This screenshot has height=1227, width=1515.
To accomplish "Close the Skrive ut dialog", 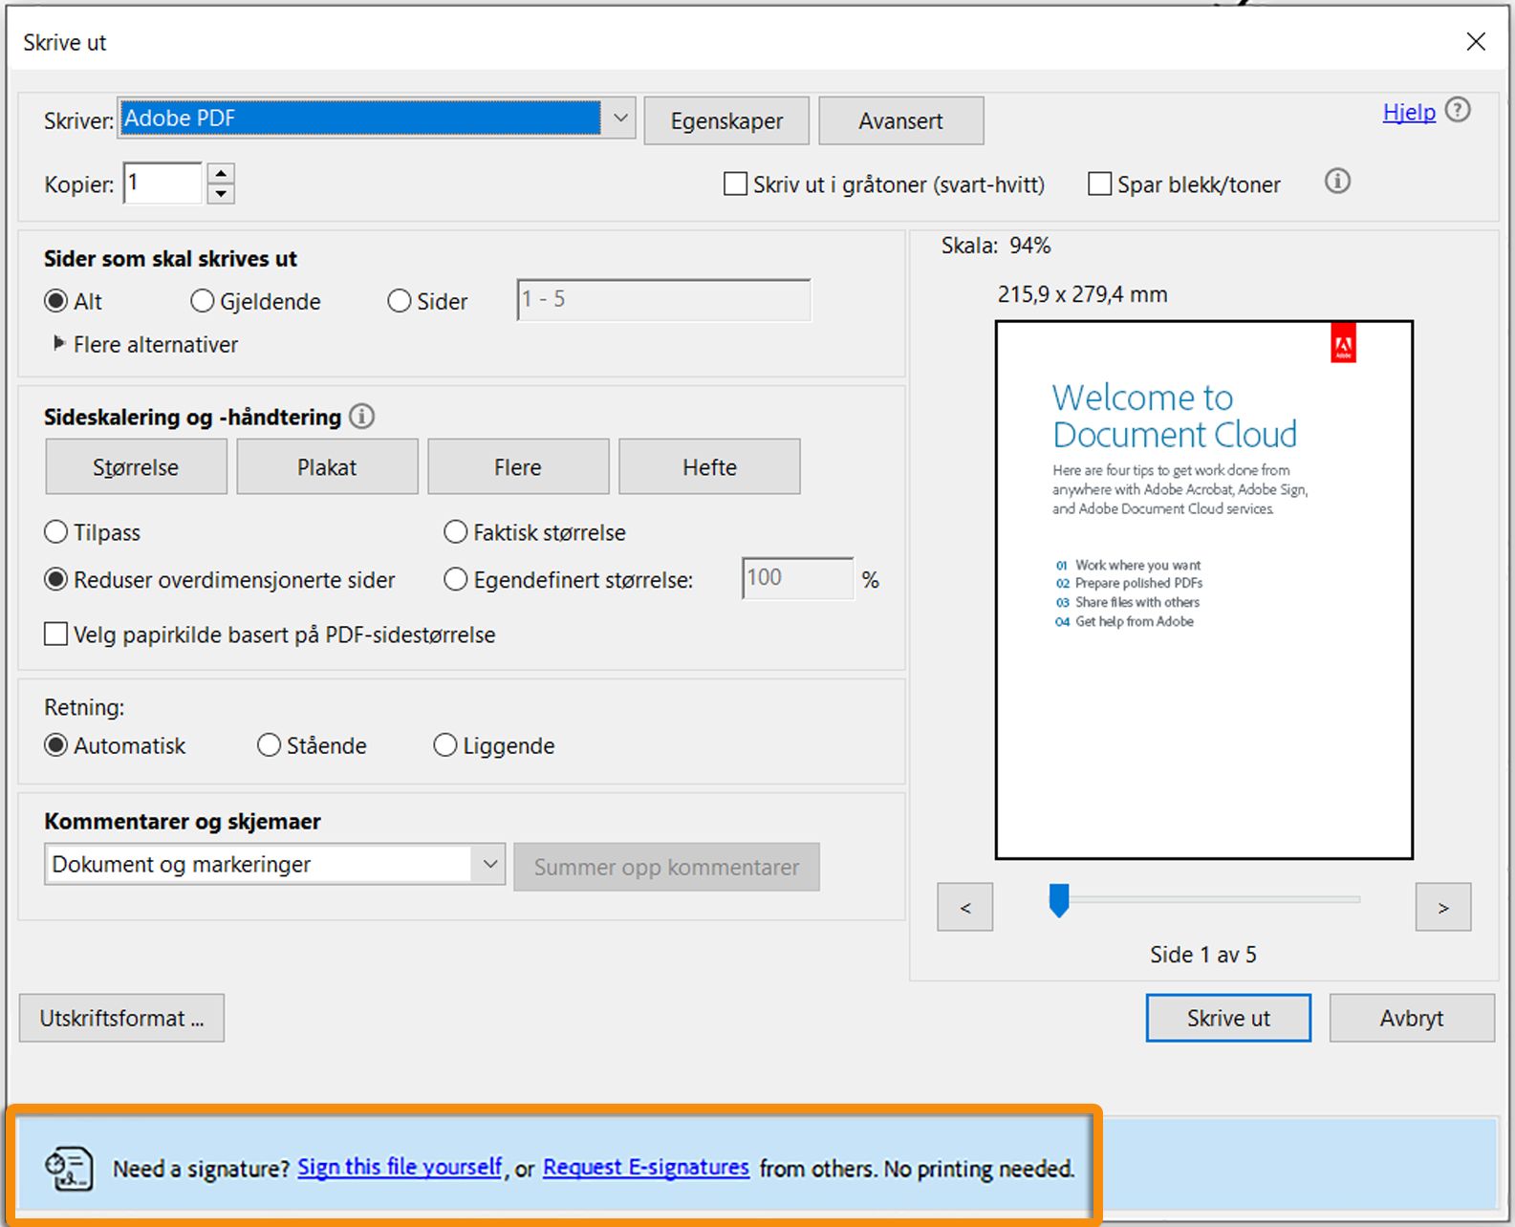I will (1476, 41).
